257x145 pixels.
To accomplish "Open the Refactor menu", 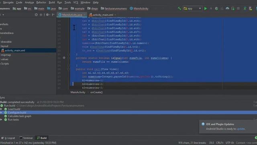I will coord(41,2).
